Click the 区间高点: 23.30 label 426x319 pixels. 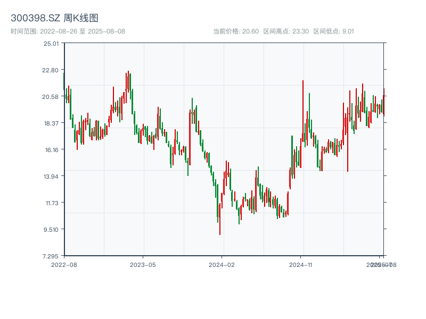(286, 31)
